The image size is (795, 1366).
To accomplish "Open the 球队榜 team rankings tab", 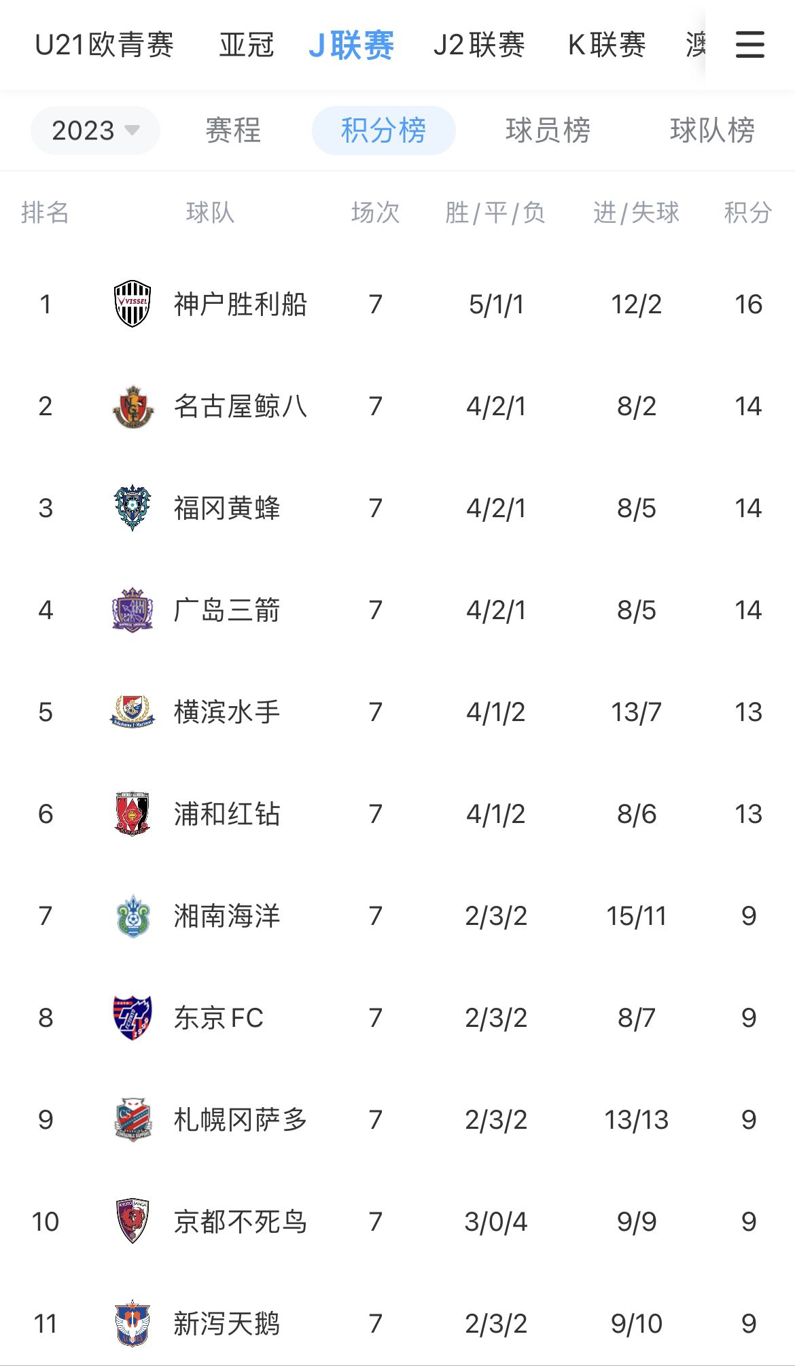I will [x=712, y=130].
